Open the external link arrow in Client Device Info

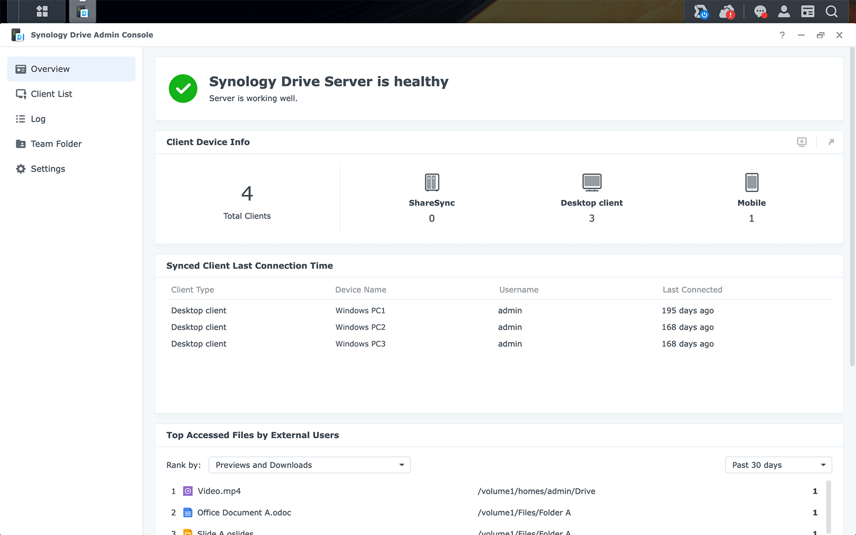832,142
